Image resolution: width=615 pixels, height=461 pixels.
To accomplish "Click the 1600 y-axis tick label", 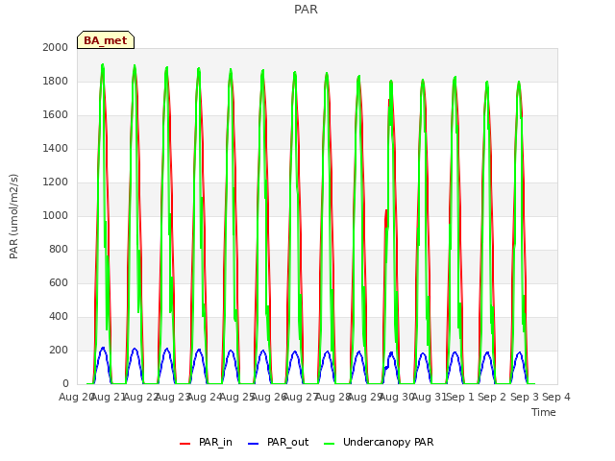I will point(56,115).
